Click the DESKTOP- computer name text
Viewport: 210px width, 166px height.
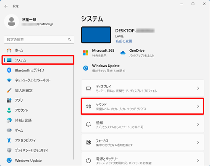tap(135, 31)
